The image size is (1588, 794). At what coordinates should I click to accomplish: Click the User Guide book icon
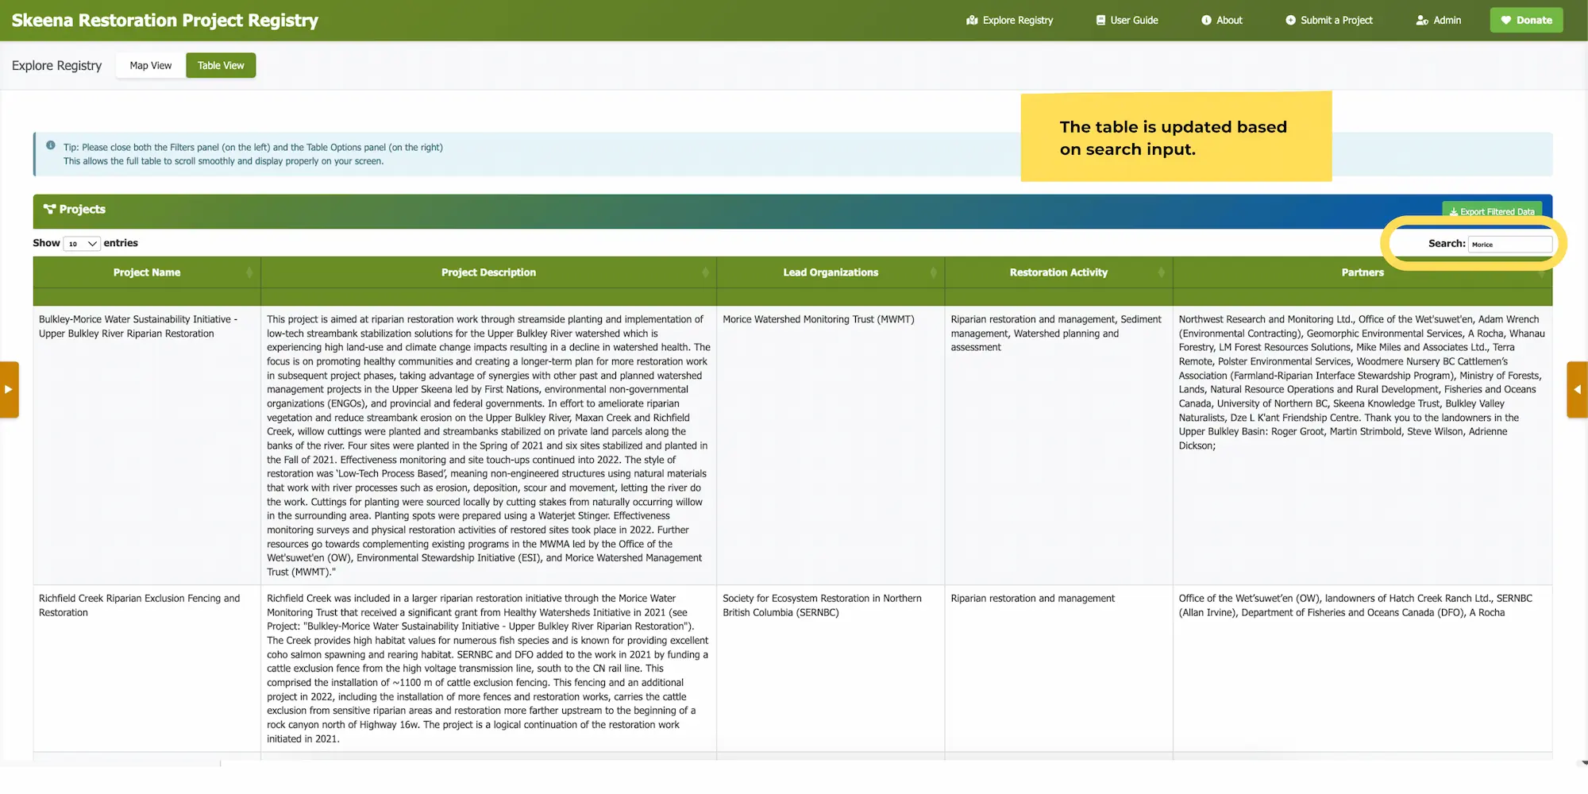[1100, 21]
